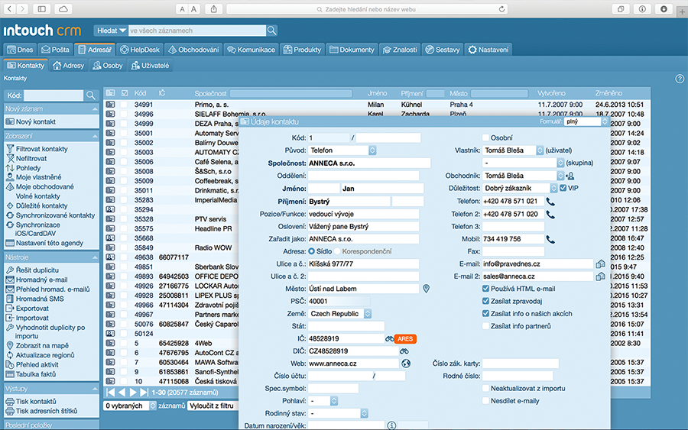Click the info icon beside Datum narození
Viewport: 688px width, 430px height.
[x=391, y=425]
